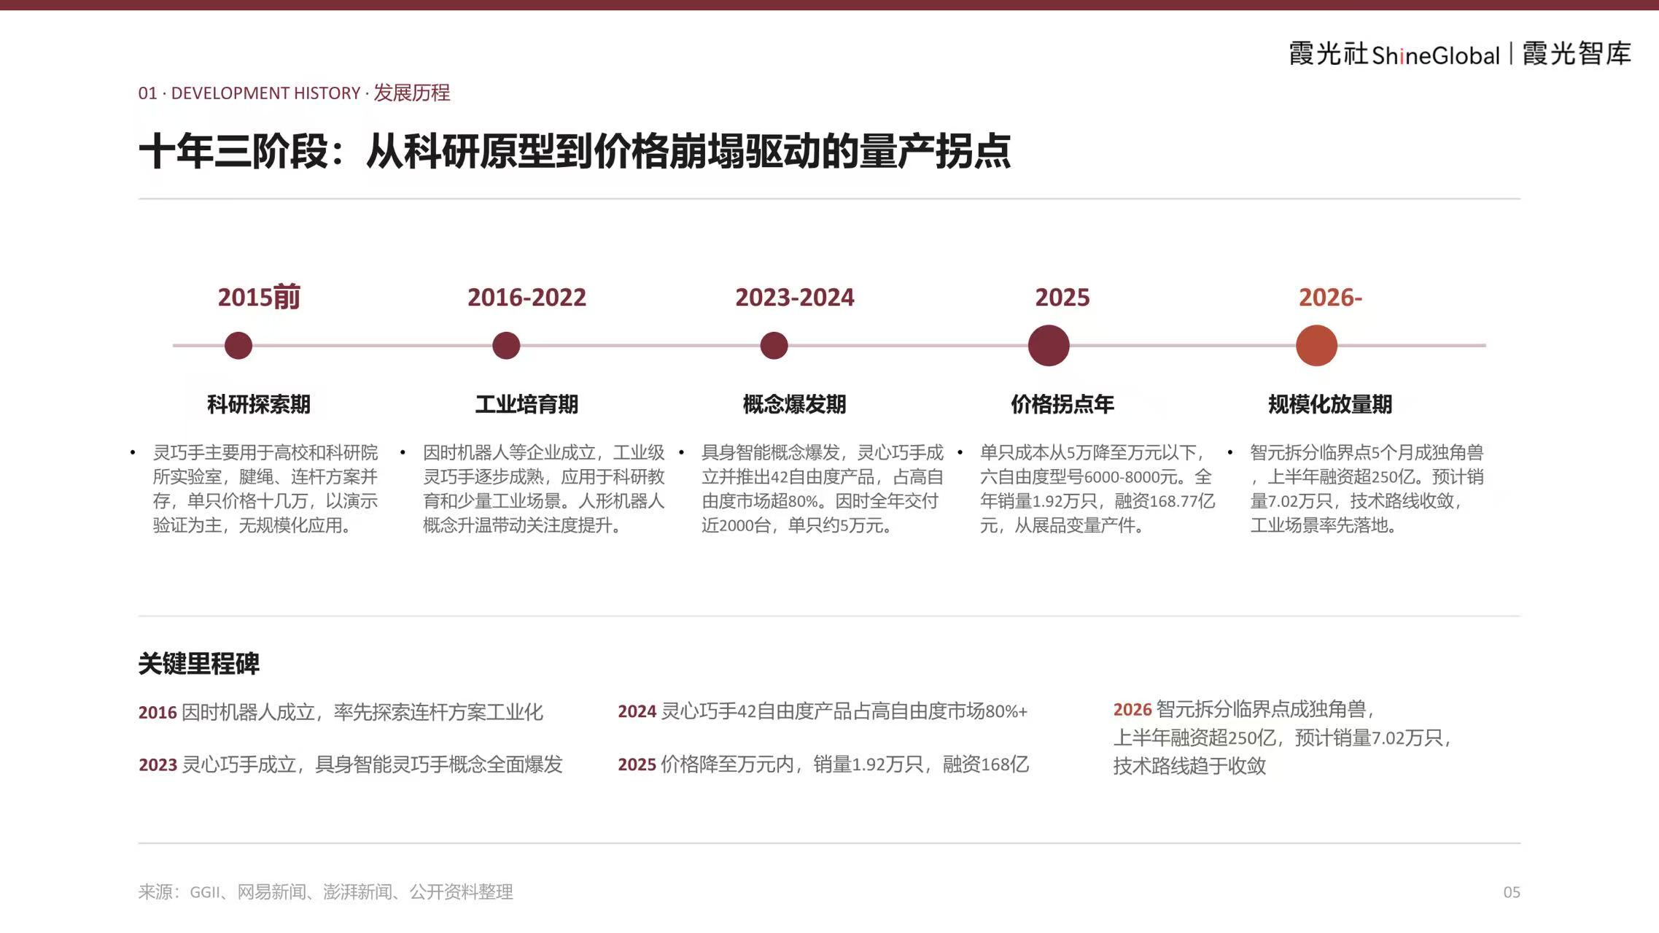Image resolution: width=1659 pixels, height=933 pixels.
Task: Click the 概念爆发期 stage heading
Action: click(794, 404)
